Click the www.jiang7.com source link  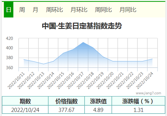point(148,93)
